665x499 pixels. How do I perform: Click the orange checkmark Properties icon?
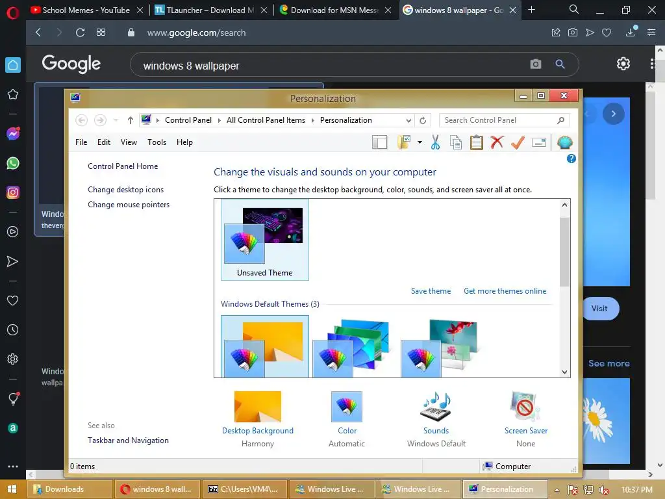pyautogui.click(x=518, y=142)
